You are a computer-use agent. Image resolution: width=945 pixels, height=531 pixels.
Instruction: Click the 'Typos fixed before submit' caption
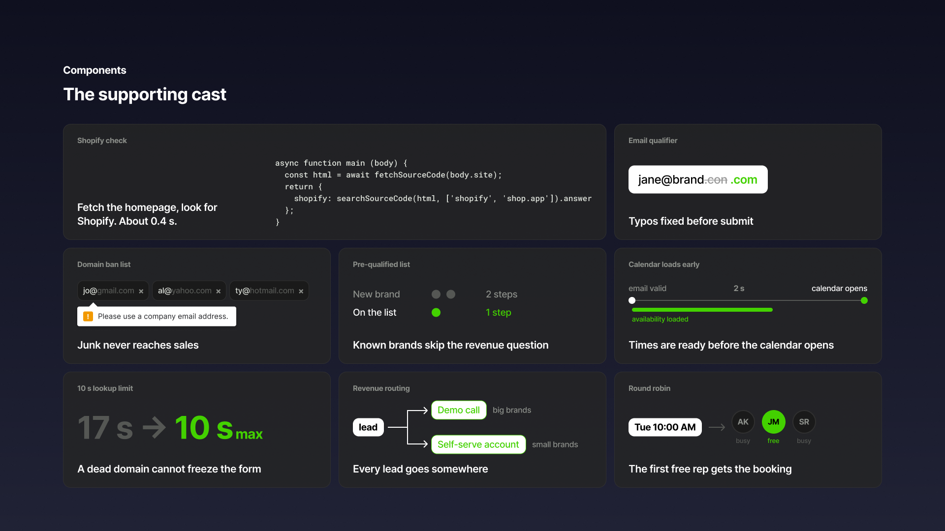(x=691, y=221)
